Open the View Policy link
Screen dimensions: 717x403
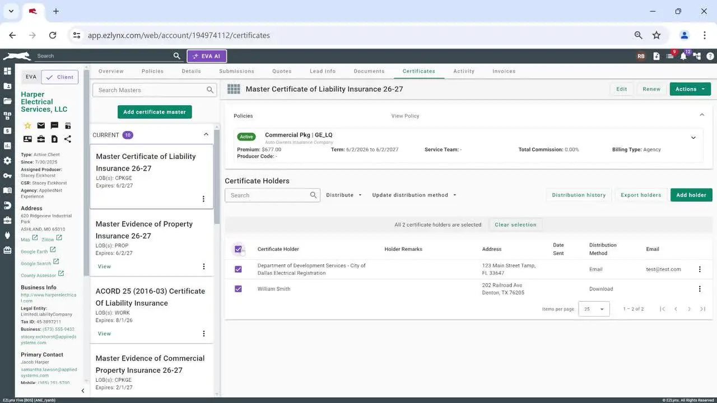coord(405,116)
